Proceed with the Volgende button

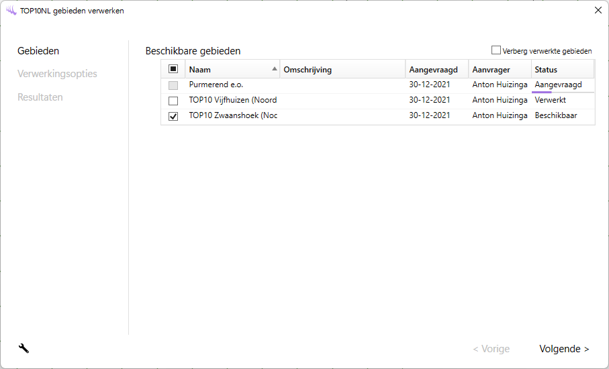click(x=564, y=349)
